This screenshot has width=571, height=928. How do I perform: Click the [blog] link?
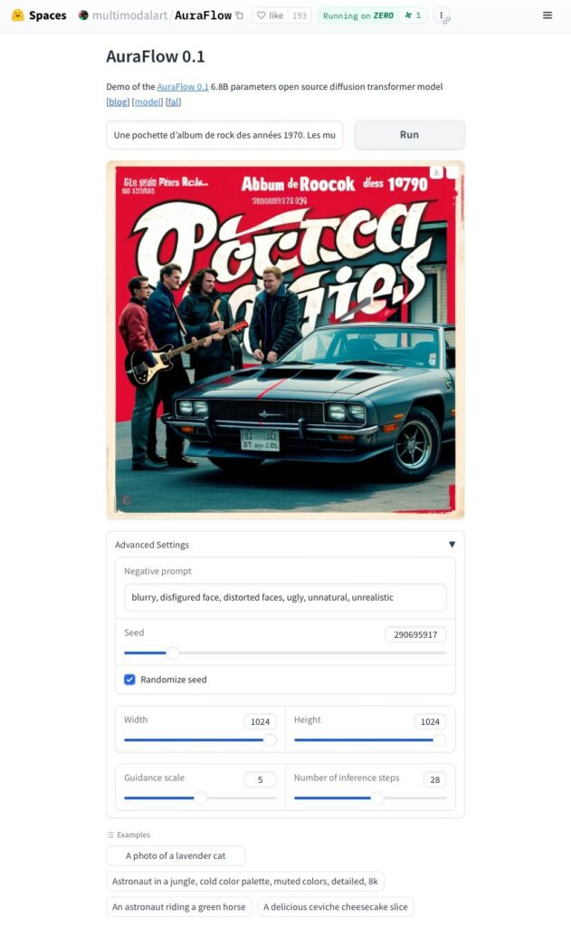[x=118, y=101]
